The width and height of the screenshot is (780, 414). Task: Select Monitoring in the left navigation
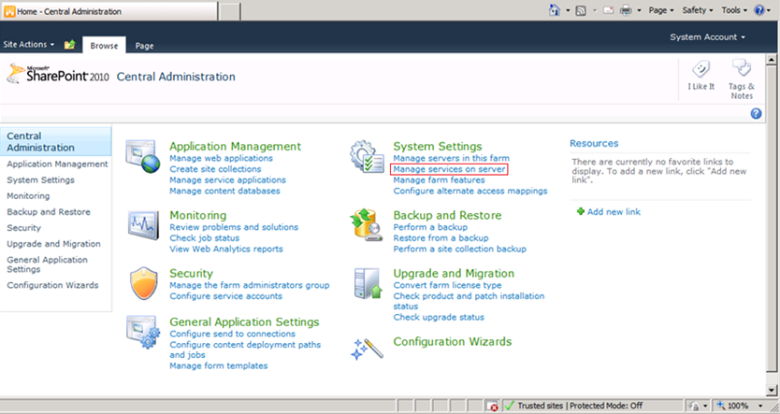click(x=28, y=196)
